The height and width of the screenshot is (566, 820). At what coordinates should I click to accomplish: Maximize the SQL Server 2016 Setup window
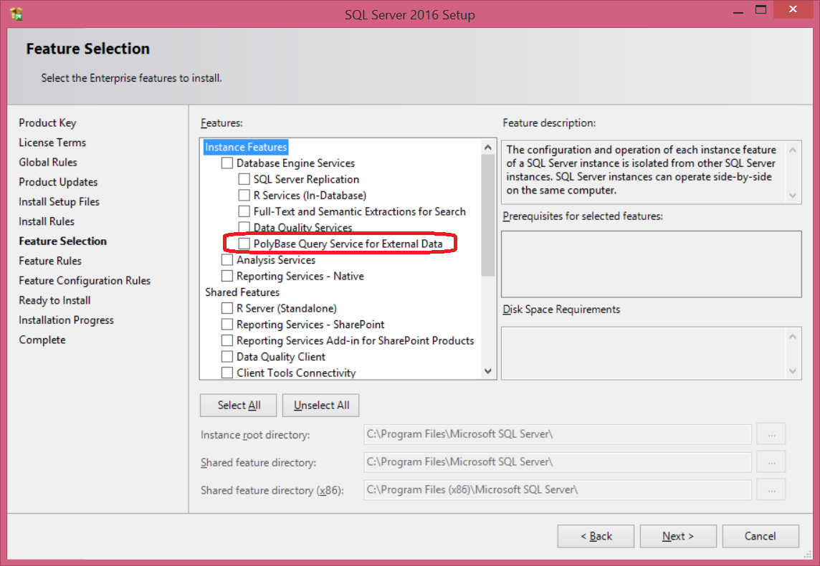(761, 10)
